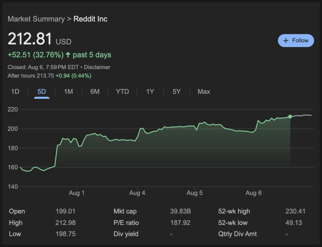The width and height of the screenshot is (322, 247).
Task: Click the green current-price dot on chart
Action: (290, 116)
